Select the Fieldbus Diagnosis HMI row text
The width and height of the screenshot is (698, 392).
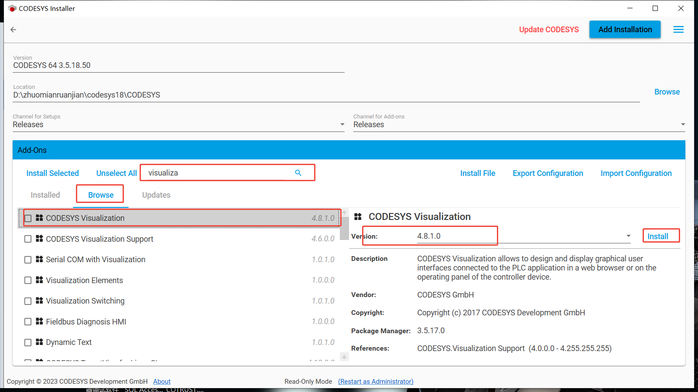(x=86, y=322)
